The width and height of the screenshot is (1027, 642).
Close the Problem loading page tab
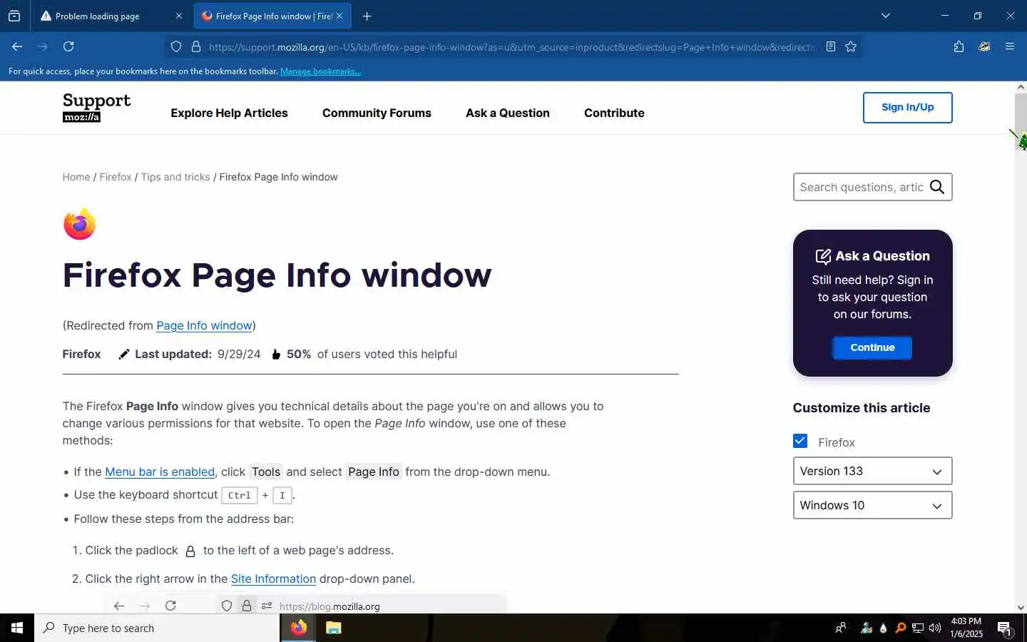click(x=178, y=16)
